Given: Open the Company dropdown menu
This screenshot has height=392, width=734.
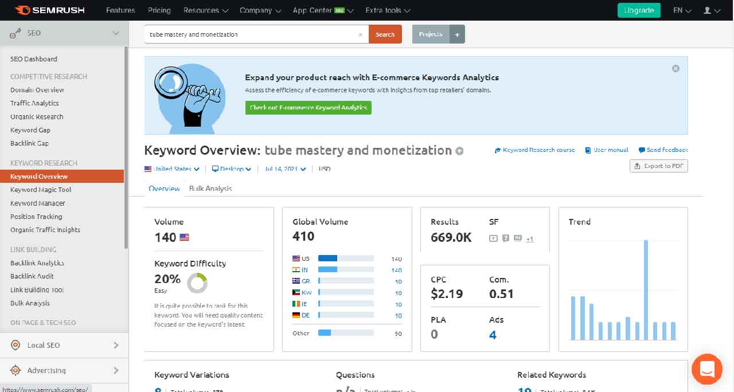Looking at the screenshot, I should pos(261,10).
